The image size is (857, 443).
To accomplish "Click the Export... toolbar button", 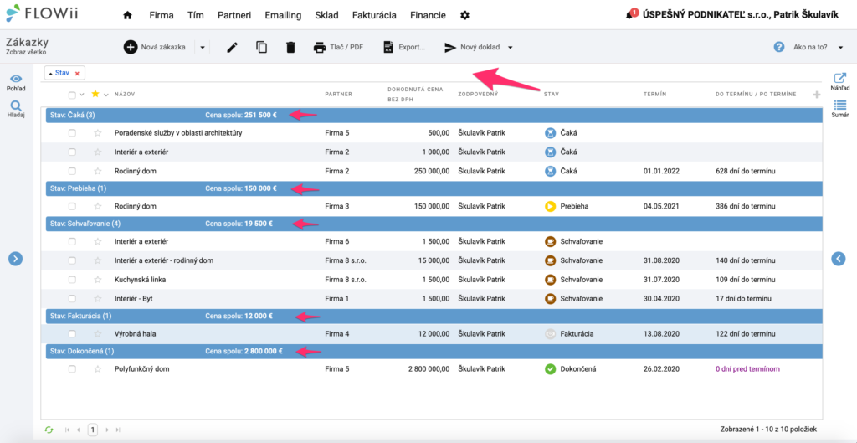I will click(404, 48).
